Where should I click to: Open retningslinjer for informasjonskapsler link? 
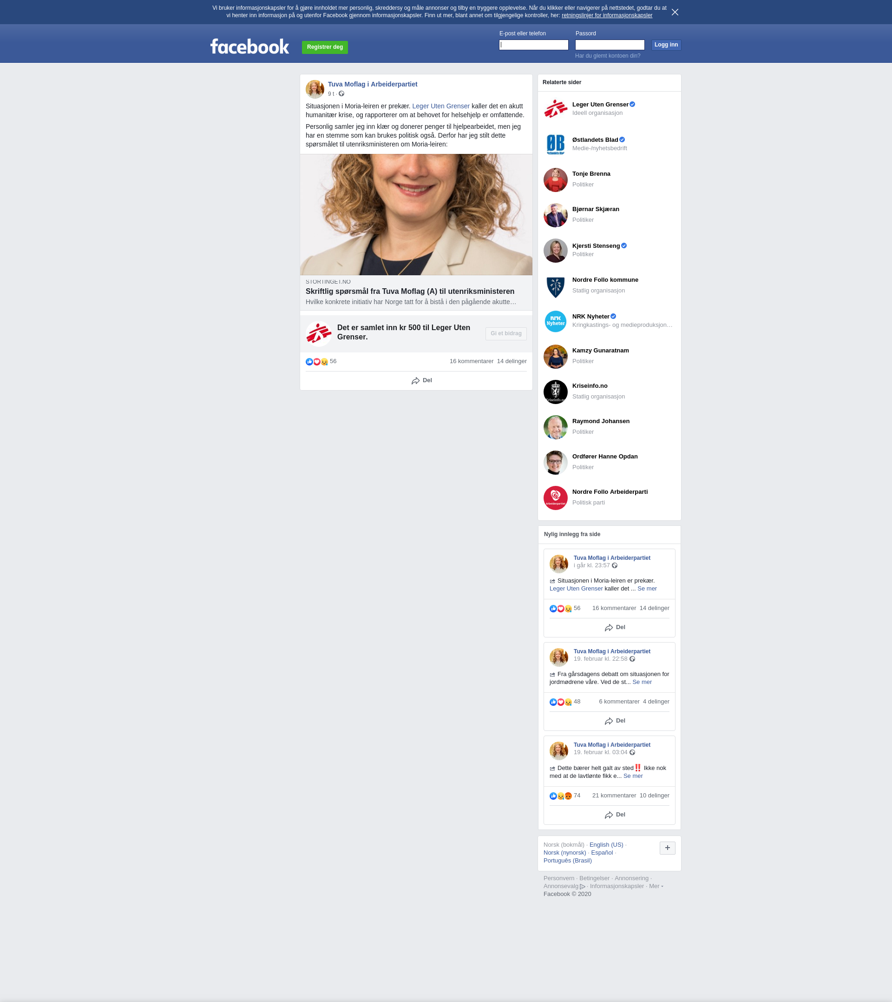click(x=607, y=16)
